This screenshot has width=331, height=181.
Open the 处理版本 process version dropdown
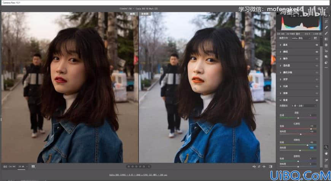304,106
